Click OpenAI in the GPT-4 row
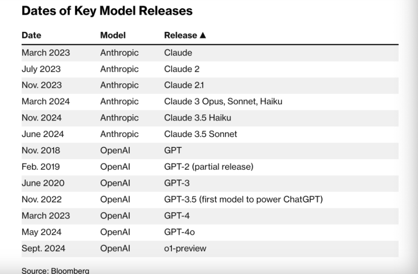Image resolution: width=418 pixels, height=274 pixels. [x=115, y=216]
